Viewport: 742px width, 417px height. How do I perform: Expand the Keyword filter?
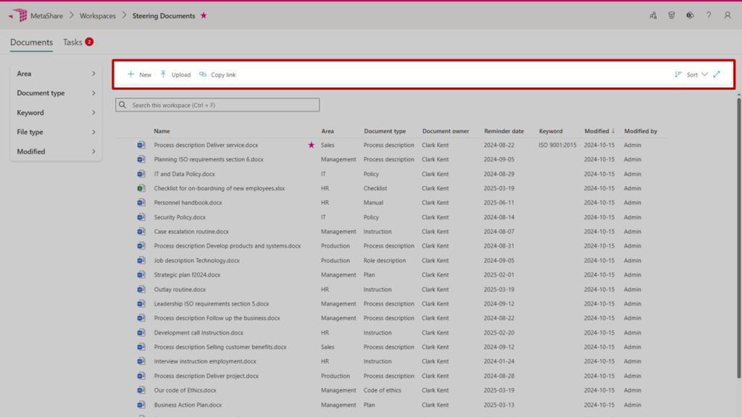click(56, 113)
